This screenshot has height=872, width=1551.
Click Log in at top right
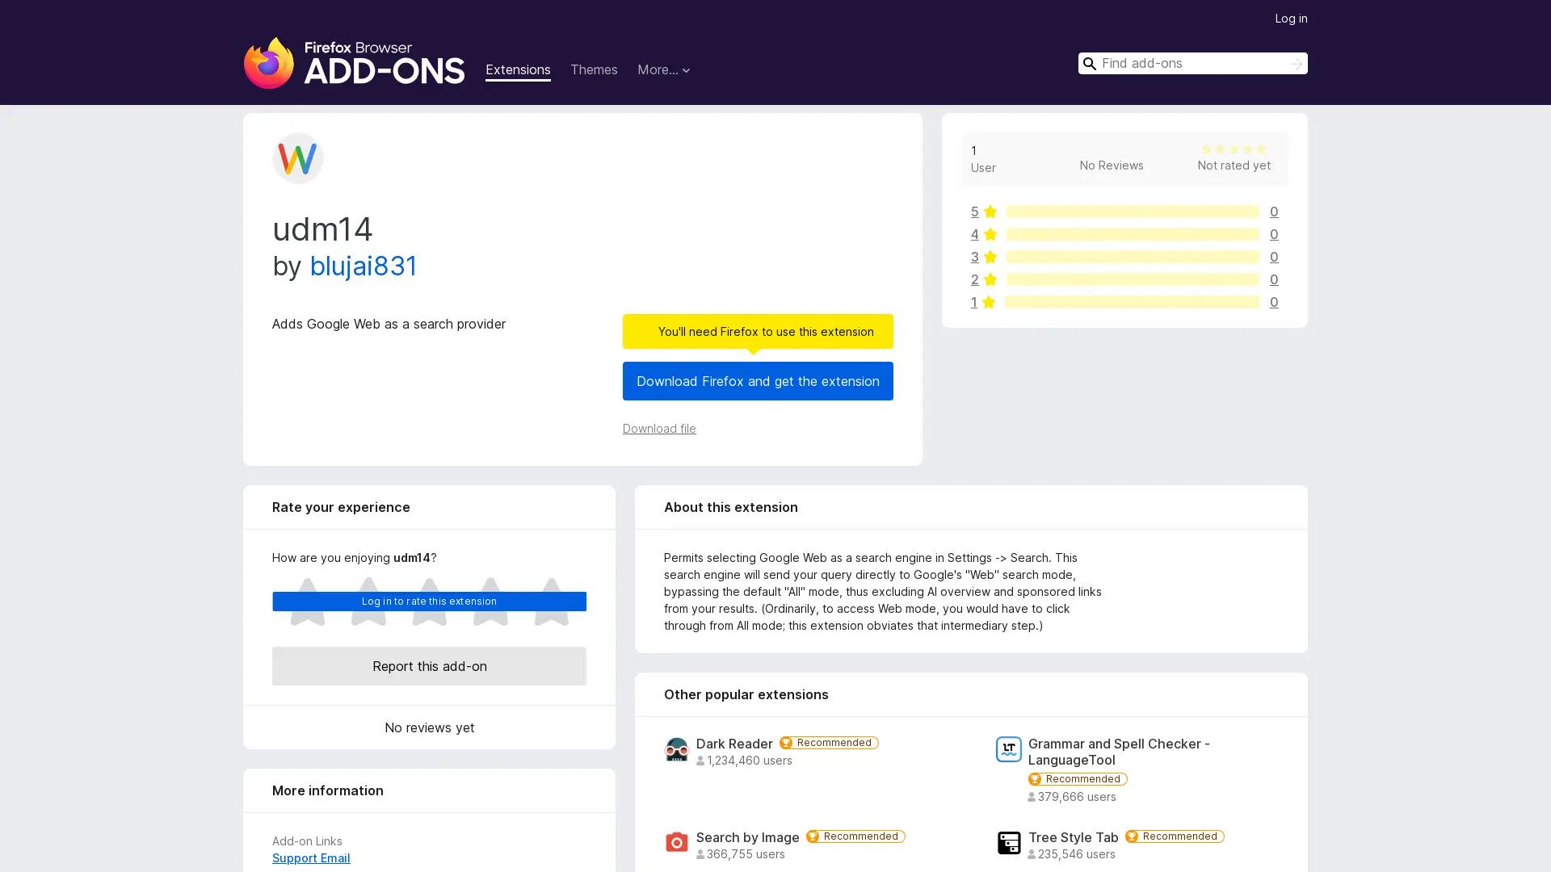(x=1290, y=18)
